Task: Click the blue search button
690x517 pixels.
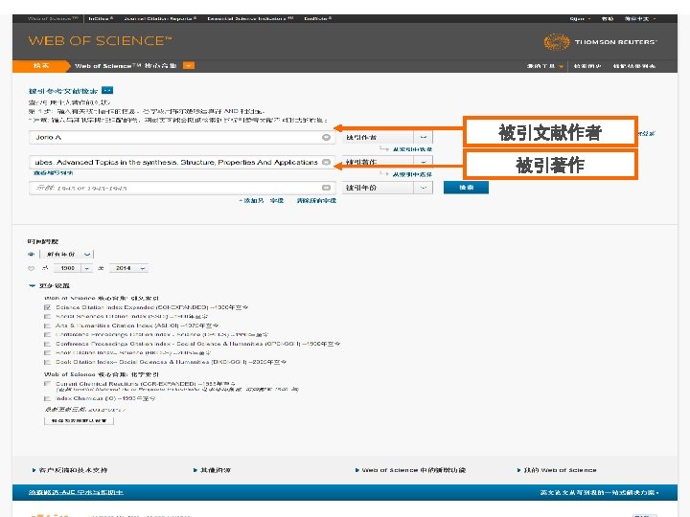Action: coord(466,188)
